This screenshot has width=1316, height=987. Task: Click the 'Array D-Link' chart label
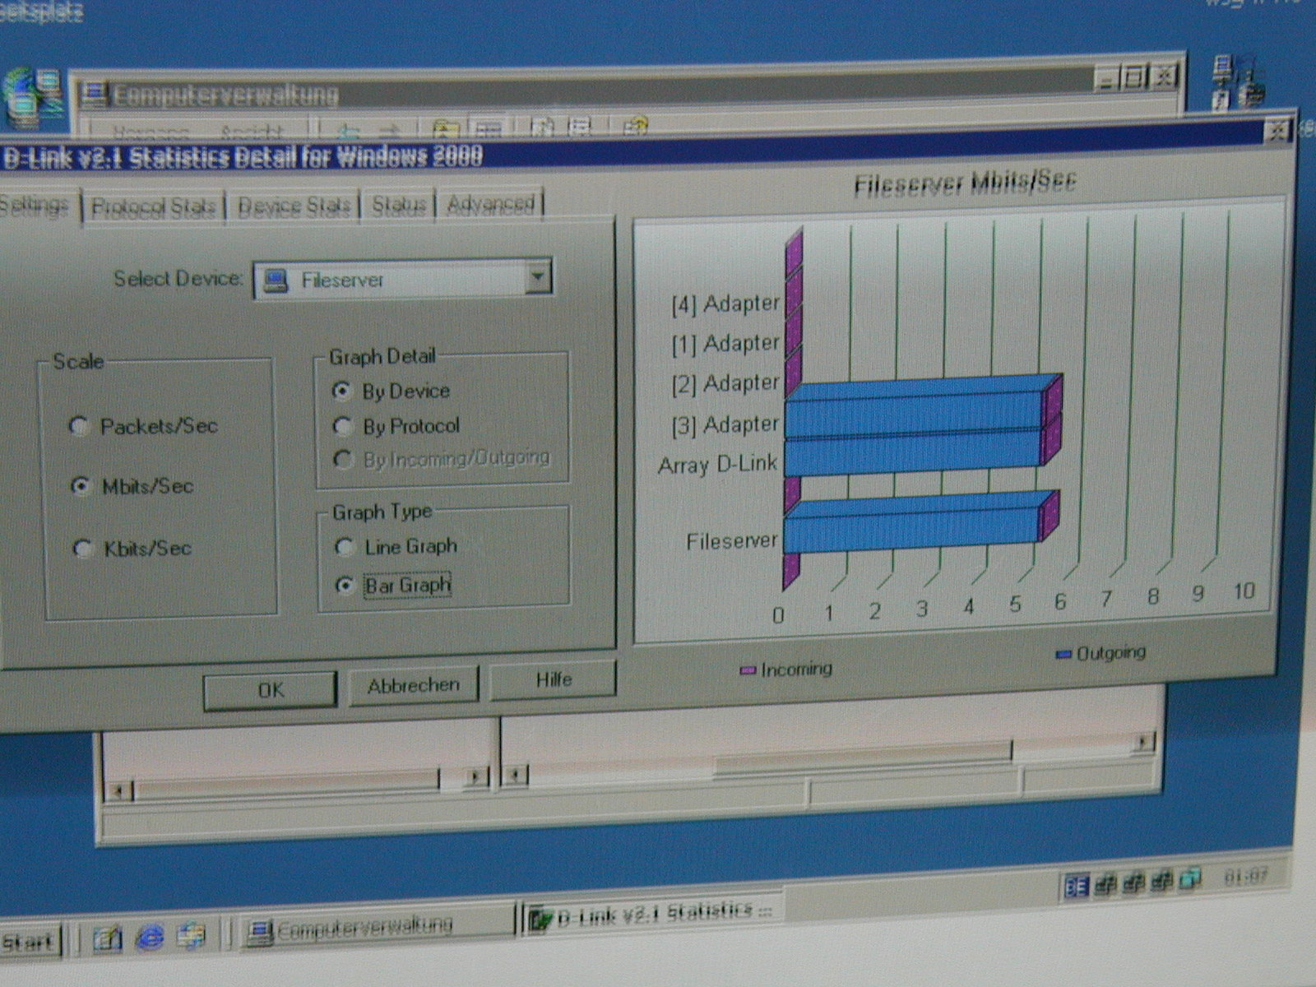[717, 465]
